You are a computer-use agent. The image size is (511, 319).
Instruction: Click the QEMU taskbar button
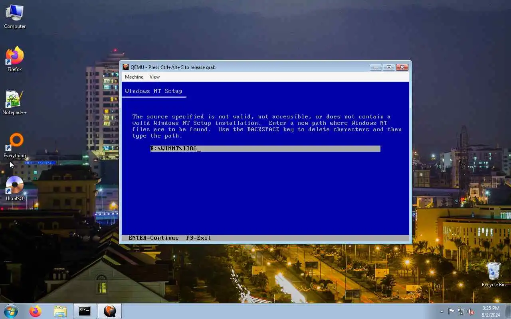click(x=110, y=311)
